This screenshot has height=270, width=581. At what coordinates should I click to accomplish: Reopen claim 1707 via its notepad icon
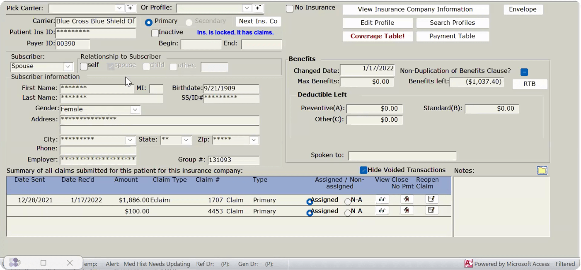click(x=431, y=199)
